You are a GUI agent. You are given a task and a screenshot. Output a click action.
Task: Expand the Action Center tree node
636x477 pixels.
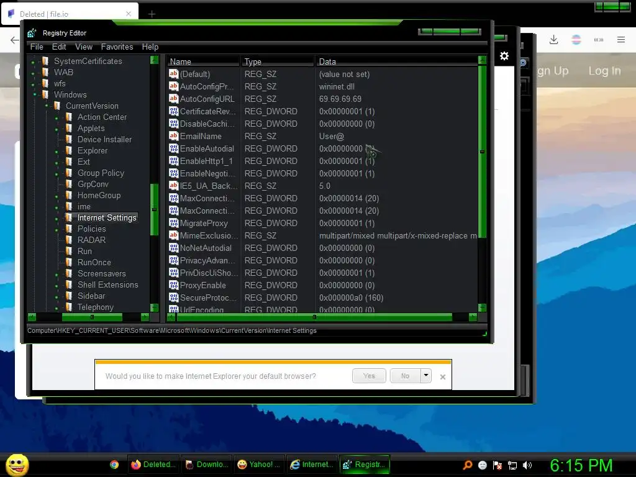57,117
